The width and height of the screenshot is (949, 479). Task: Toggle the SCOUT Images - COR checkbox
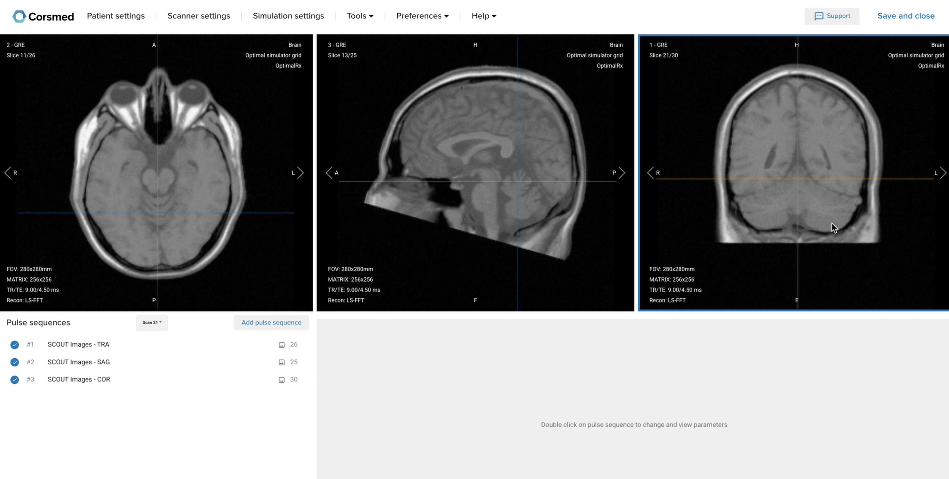[x=14, y=379]
